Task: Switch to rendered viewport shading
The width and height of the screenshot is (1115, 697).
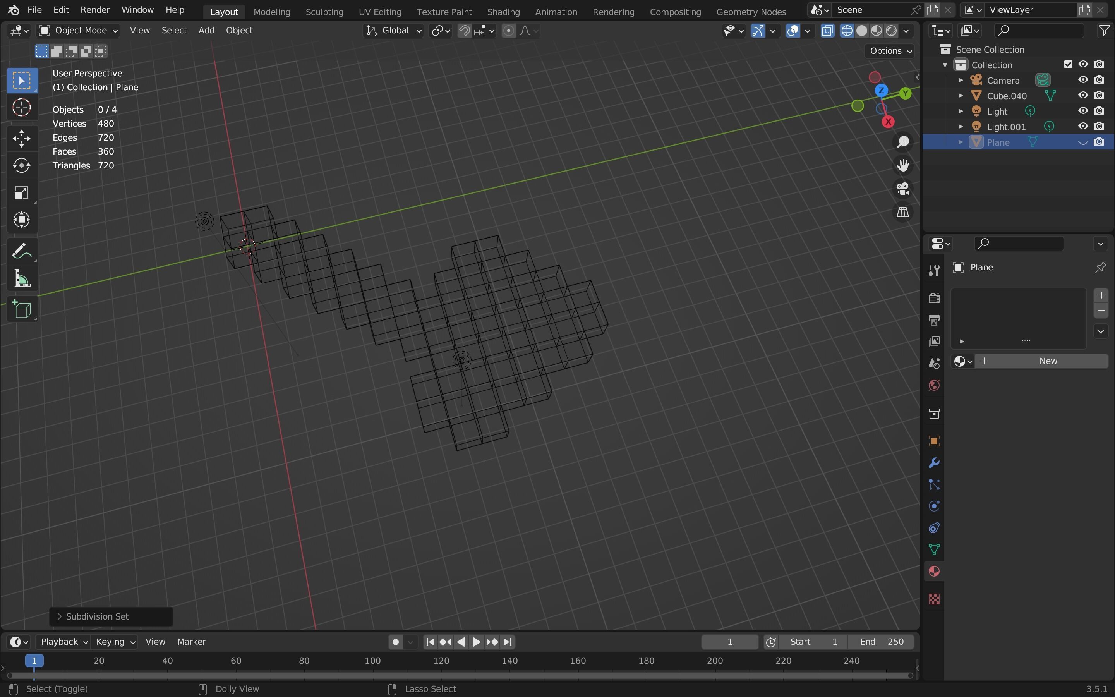Action: click(892, 31)
